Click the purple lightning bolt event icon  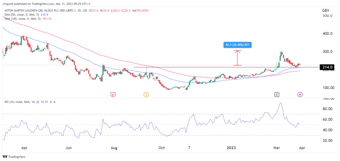(x=300, y=94)
